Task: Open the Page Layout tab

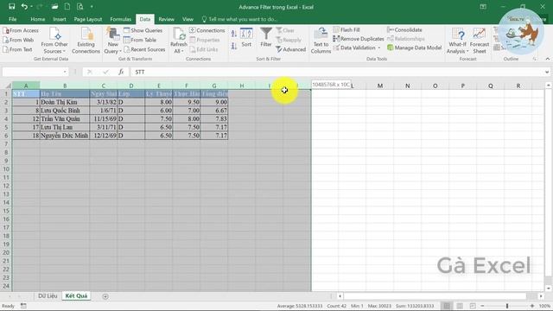Action: point(88,19)
